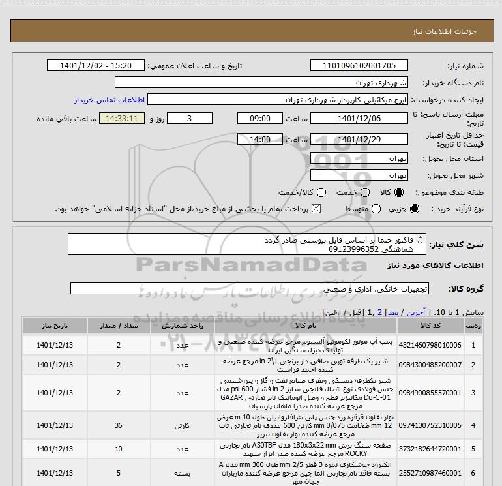Click the GAZAR disc check valve item name

[x=305, y=393]
